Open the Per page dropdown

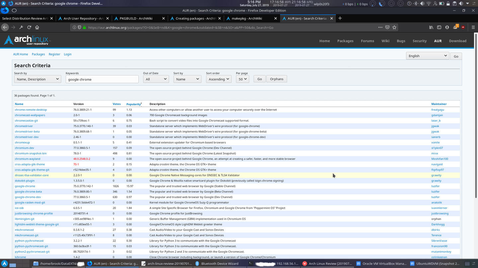click(x=242, y=79)
